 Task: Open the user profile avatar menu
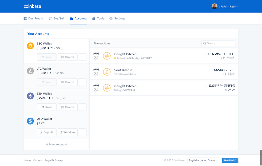coord(215,6)
